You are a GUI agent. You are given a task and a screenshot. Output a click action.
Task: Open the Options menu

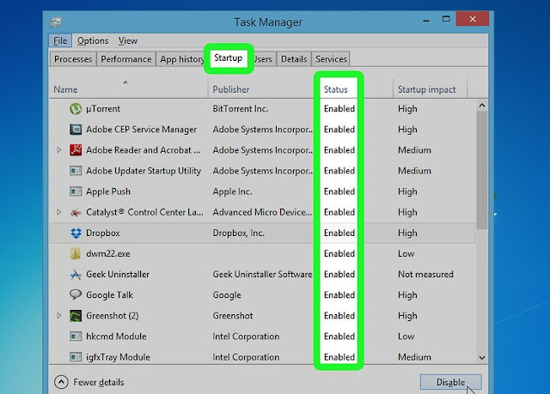coord(93,40)
